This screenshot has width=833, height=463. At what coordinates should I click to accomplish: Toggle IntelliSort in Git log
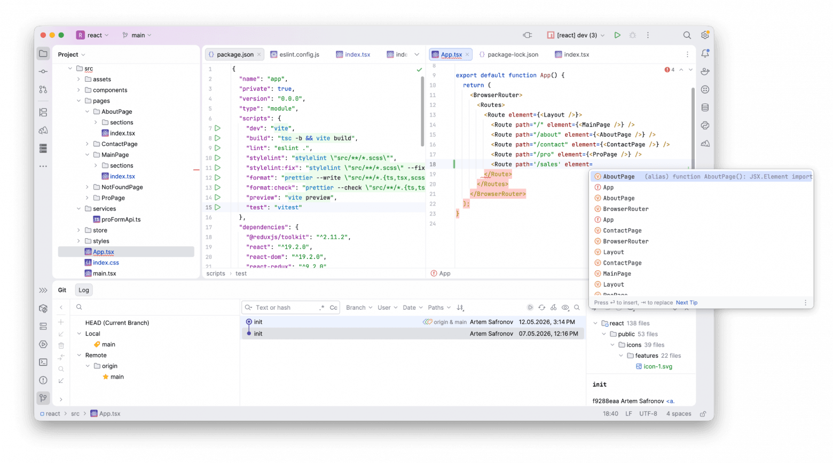[x=460, y=308]
